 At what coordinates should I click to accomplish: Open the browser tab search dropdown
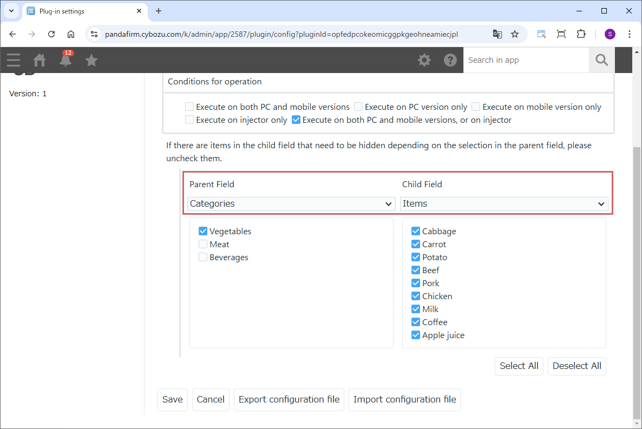click(x=11, y=11)
